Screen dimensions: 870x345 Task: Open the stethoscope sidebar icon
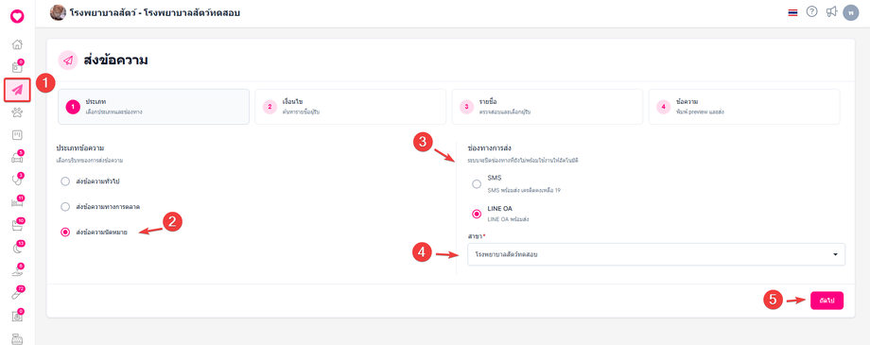tap(17, 180)
